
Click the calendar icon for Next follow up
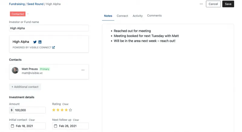(55, 126)
